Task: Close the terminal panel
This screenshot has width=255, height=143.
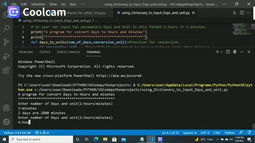Action: (249, 52)
